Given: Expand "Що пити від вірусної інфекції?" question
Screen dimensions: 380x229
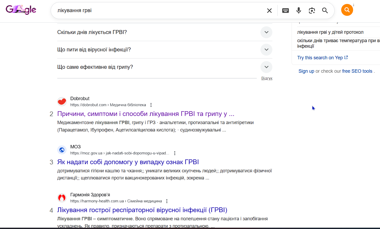Looking at the screenshot, I should tap(266, 50).
